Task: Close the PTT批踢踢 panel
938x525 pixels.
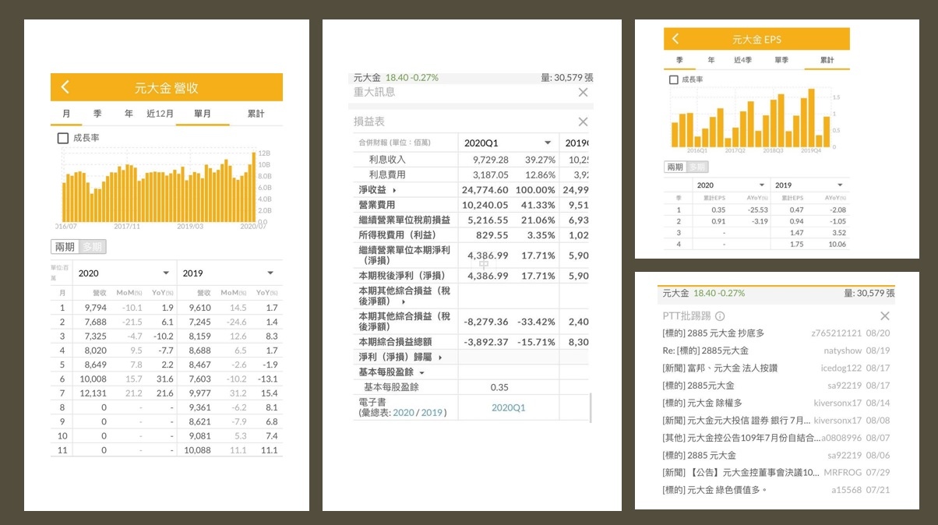Action: click(885, 316)
